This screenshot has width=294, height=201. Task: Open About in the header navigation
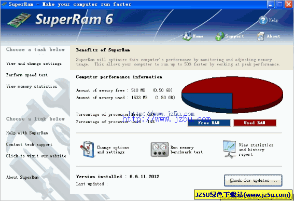tap(274, 36)
